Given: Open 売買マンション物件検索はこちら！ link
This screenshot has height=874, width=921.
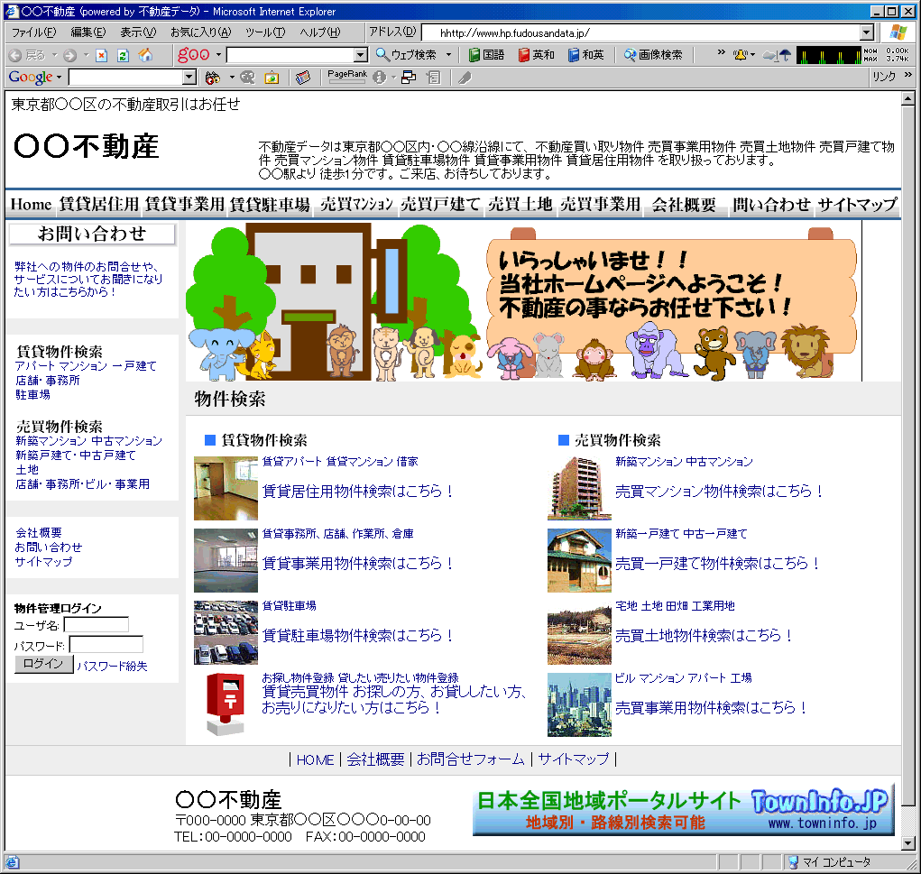Looking at the screenshot, I should pyautogui.click(x=719, y=491).
